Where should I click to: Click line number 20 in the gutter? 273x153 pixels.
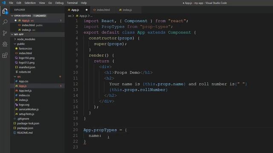[76, 130]
